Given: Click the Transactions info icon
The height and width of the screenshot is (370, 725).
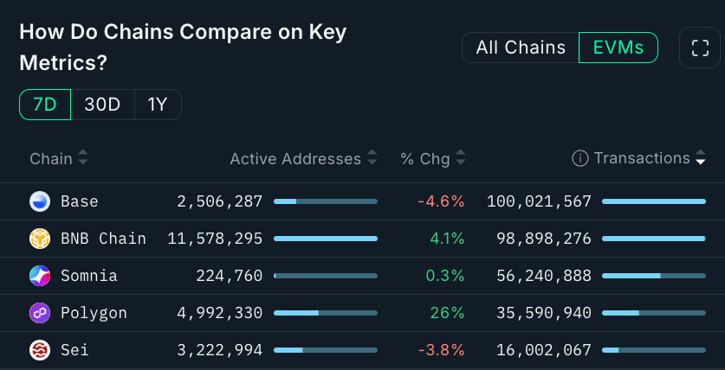Looking at the screenshot, I should (x=580, y=158).
